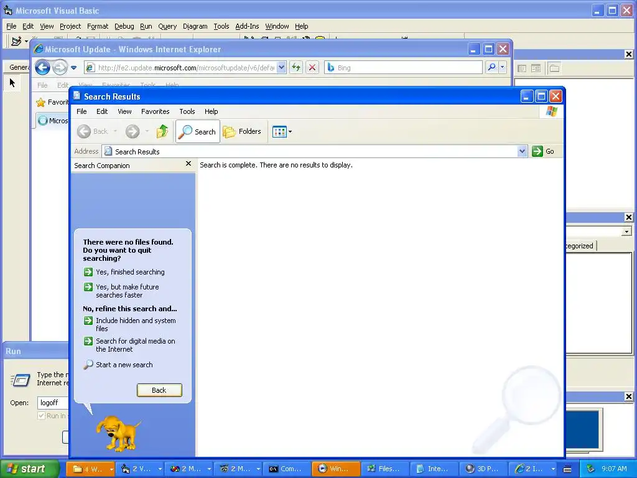Click the Bing search box in Internet Explorer

point(403,67)
